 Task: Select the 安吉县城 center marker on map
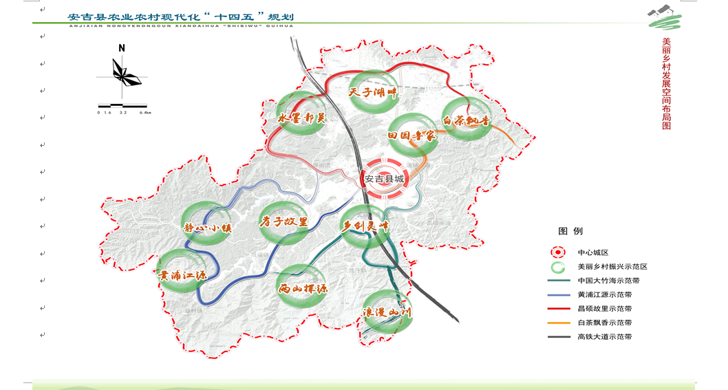click(x=385, y=179)
